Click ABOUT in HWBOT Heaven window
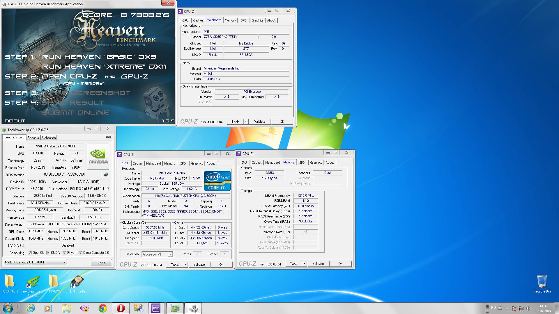The height and width of the screenshot is (314, 559). pos(15,121)
